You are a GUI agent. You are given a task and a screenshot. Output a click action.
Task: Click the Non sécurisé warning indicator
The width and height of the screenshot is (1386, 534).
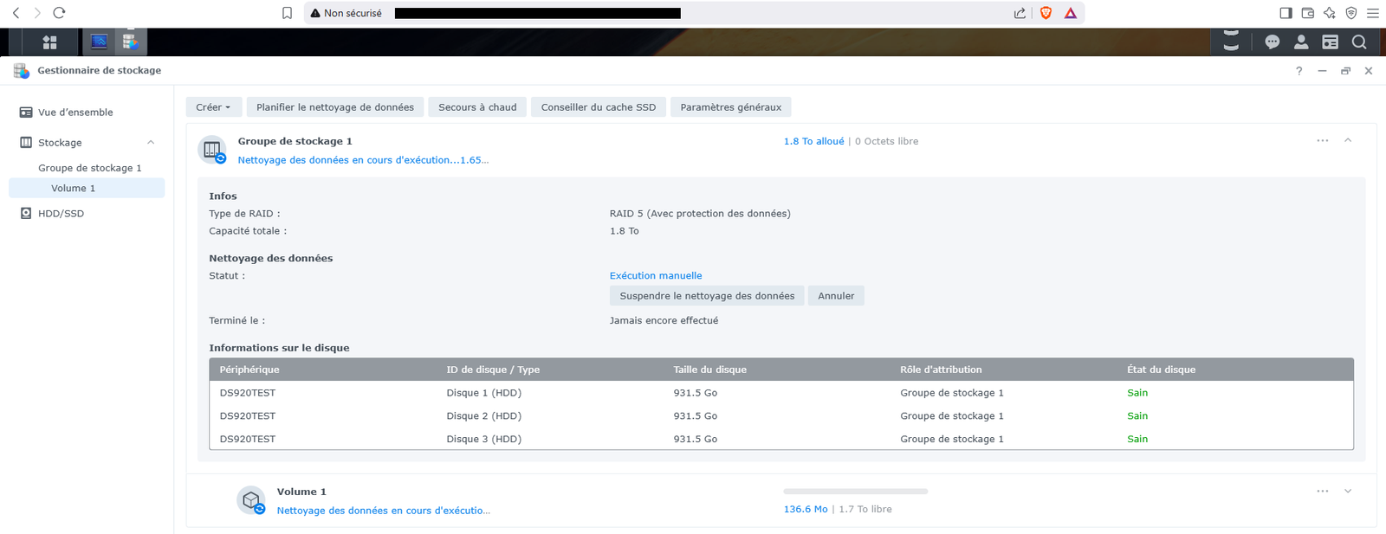[x=346, y=13]
